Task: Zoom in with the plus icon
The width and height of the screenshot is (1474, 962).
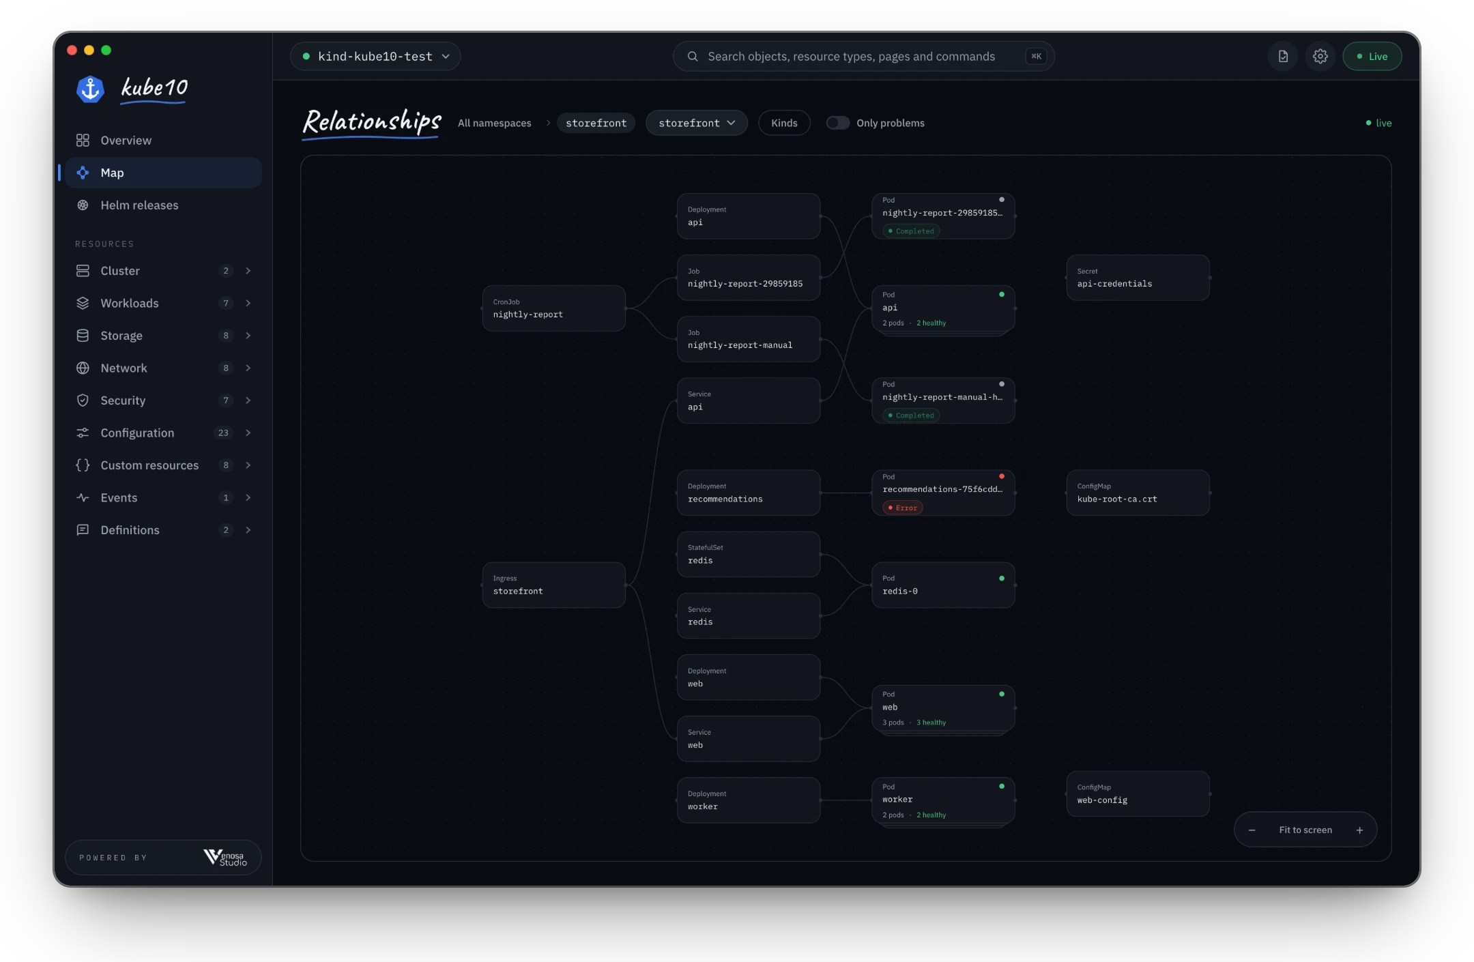Action: (x=1359, y=830)
